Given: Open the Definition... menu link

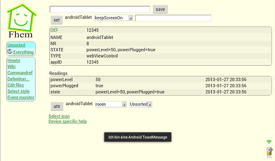Looking at the screenshot, I should 18,79.
